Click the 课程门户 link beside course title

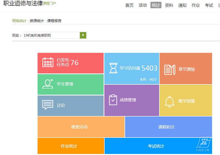pyautogui.click(x=50, y=4)
